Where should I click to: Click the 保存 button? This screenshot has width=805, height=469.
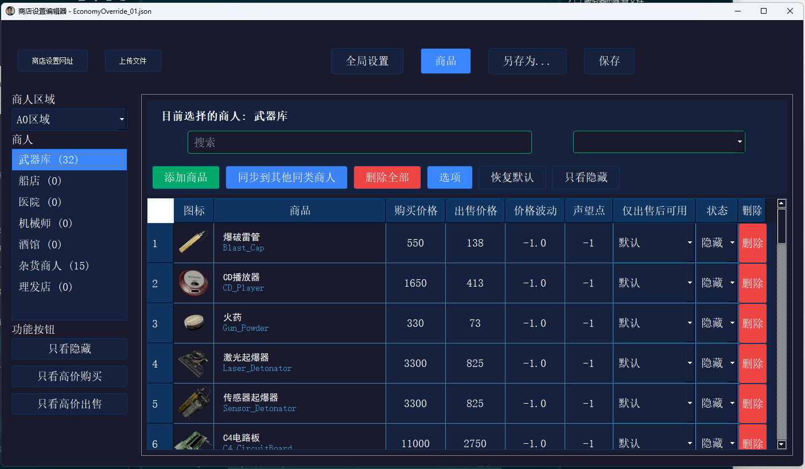click(609, 61)
